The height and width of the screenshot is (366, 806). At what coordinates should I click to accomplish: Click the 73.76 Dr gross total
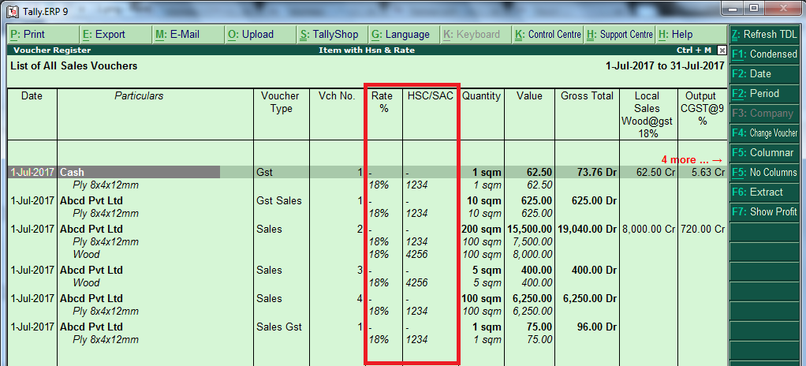pyautogui.click(x=596, y=172)
